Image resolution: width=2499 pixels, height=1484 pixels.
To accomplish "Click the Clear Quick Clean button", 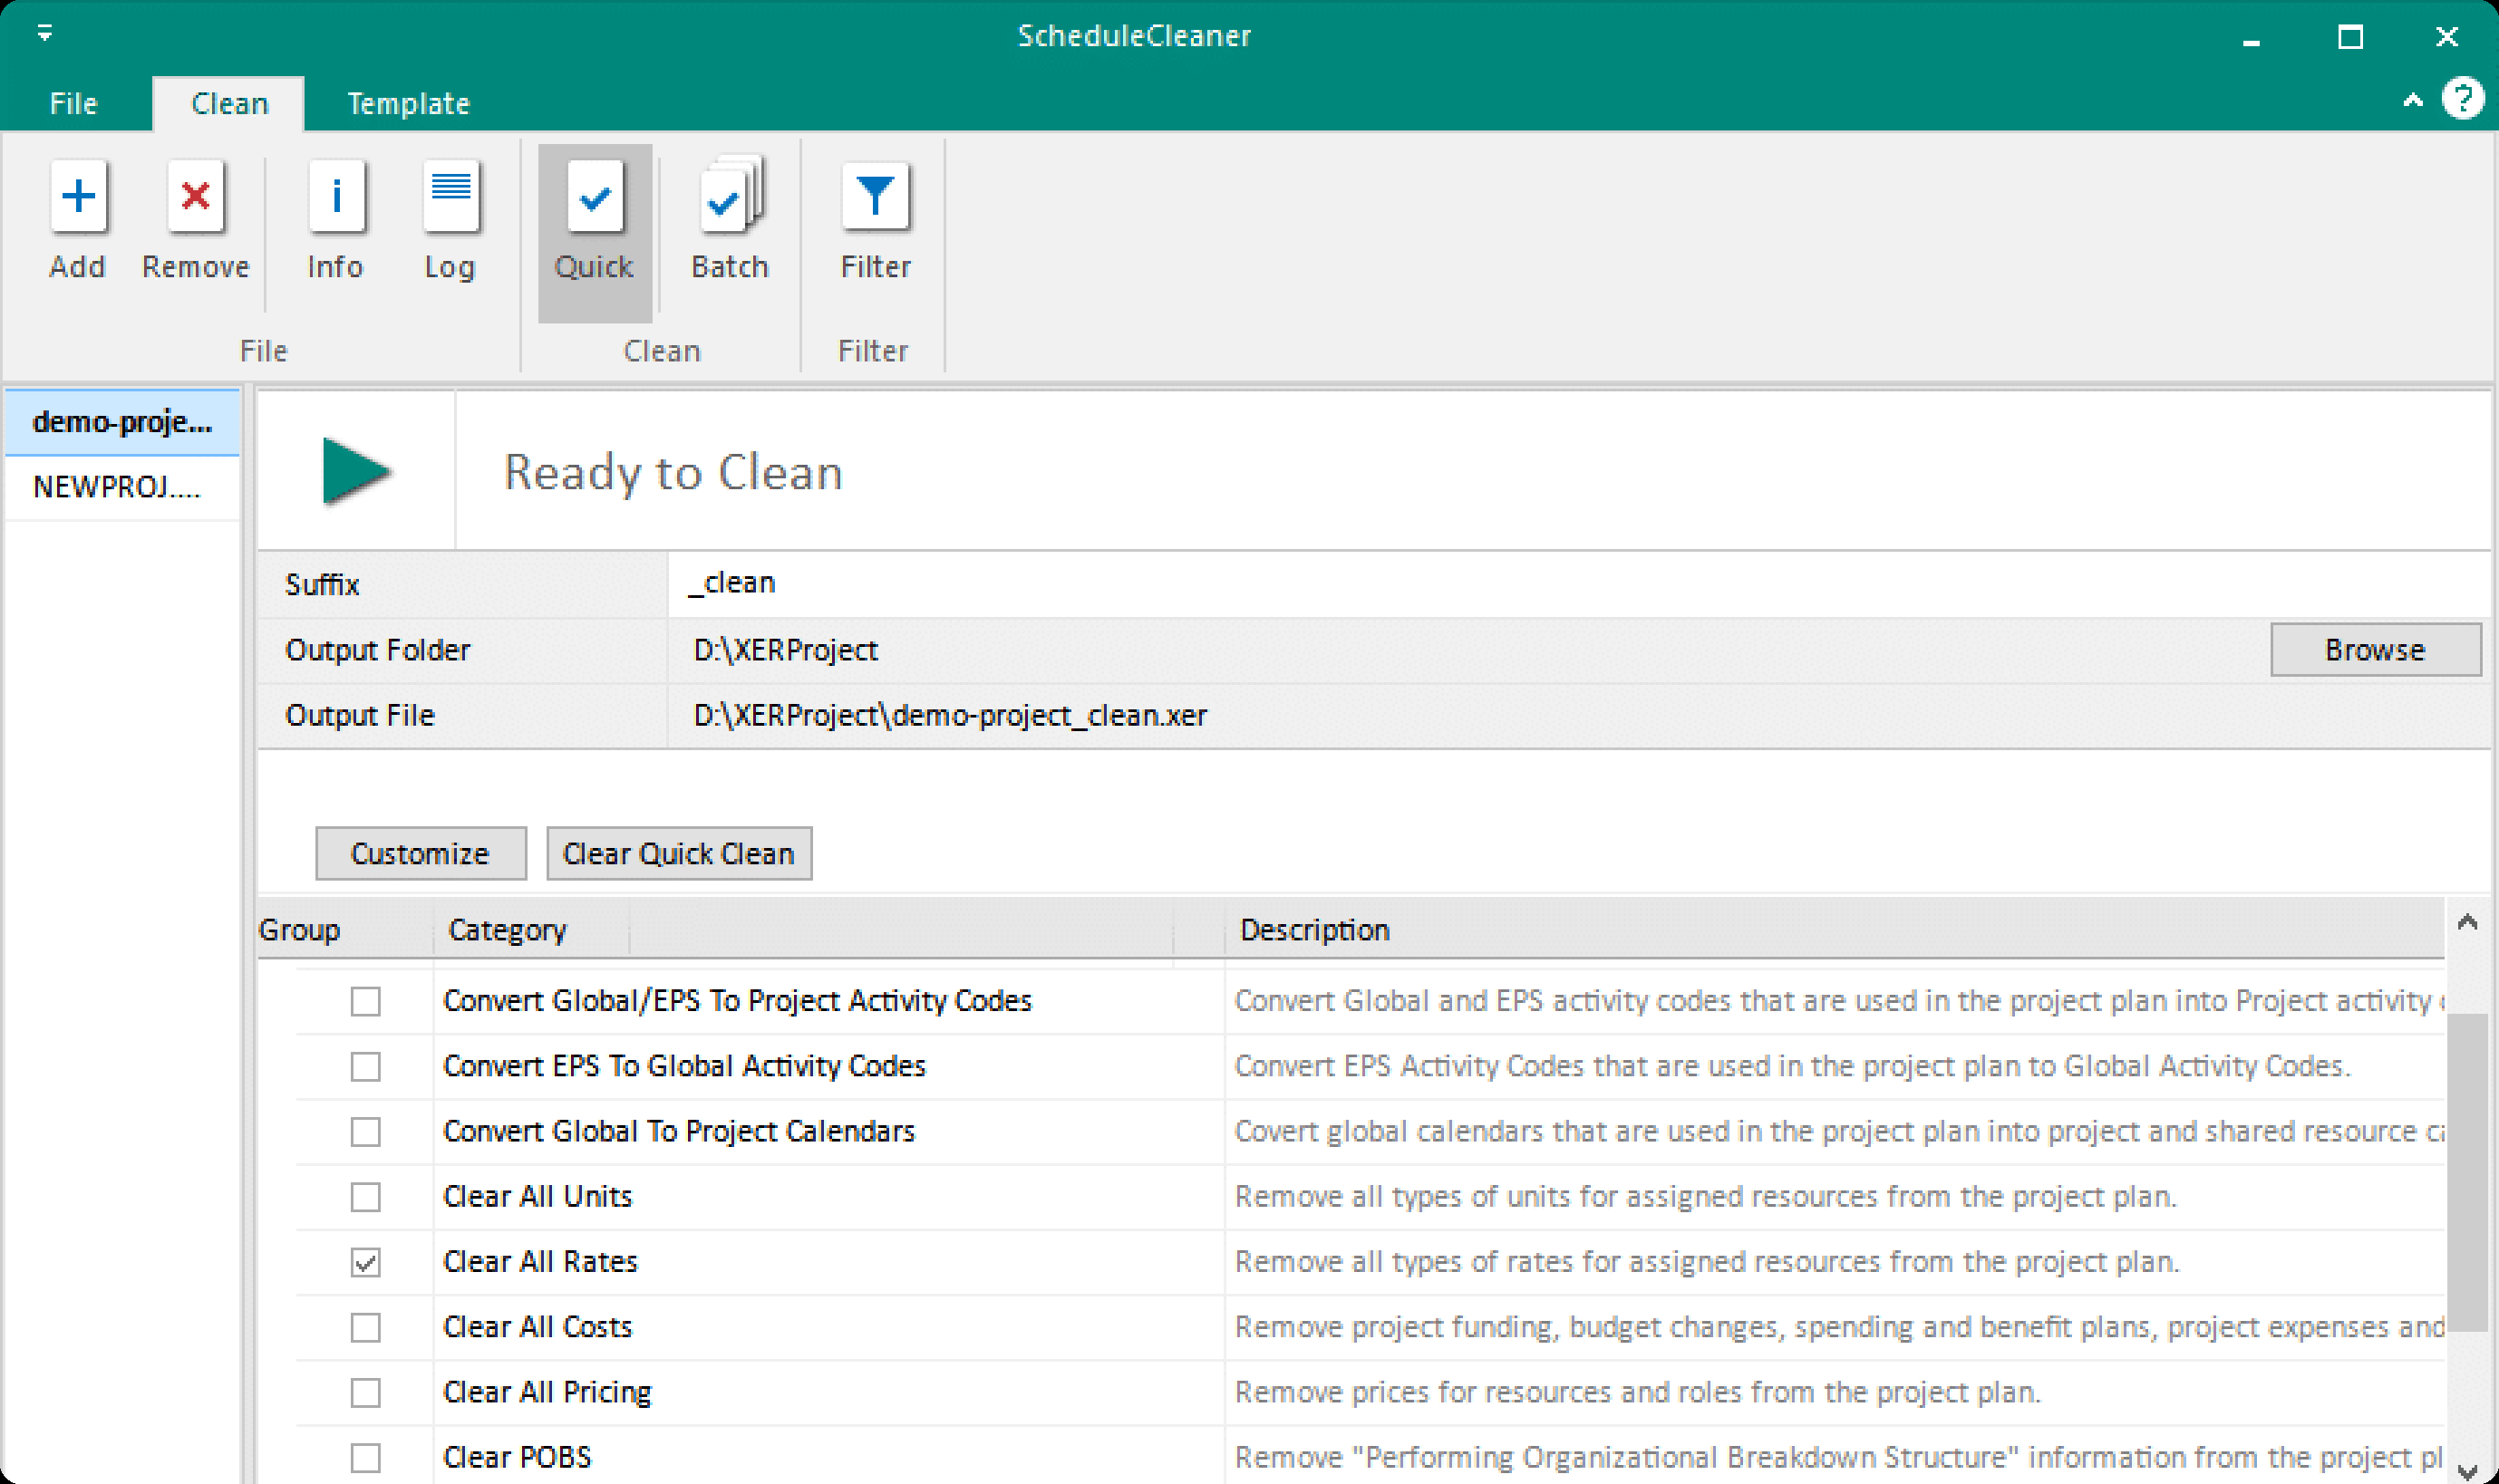I will click(678, 853).
